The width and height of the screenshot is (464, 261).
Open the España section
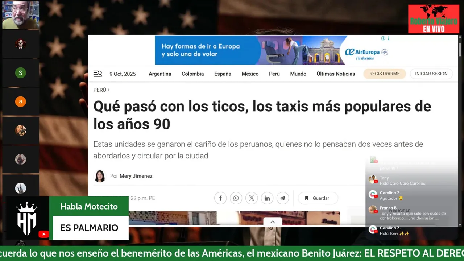coord(223,74)
